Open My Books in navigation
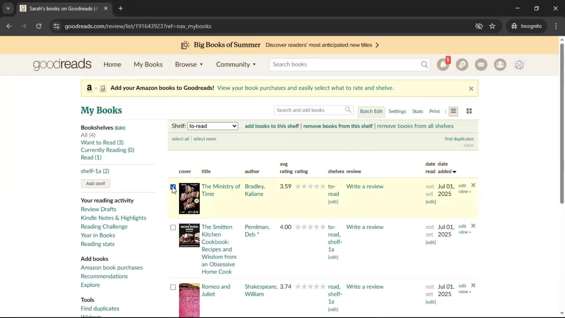Screen dimensions: 565x318 pyautogui.click(x=148, y=64)
